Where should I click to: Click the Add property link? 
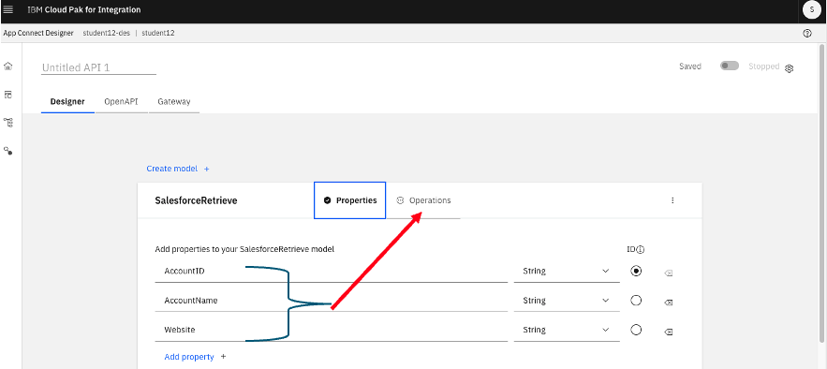pos(189,357)
